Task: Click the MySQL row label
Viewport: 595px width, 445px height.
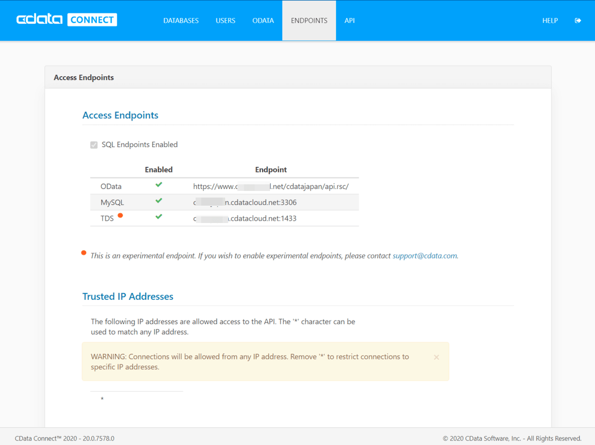Action: coord(112,202)
